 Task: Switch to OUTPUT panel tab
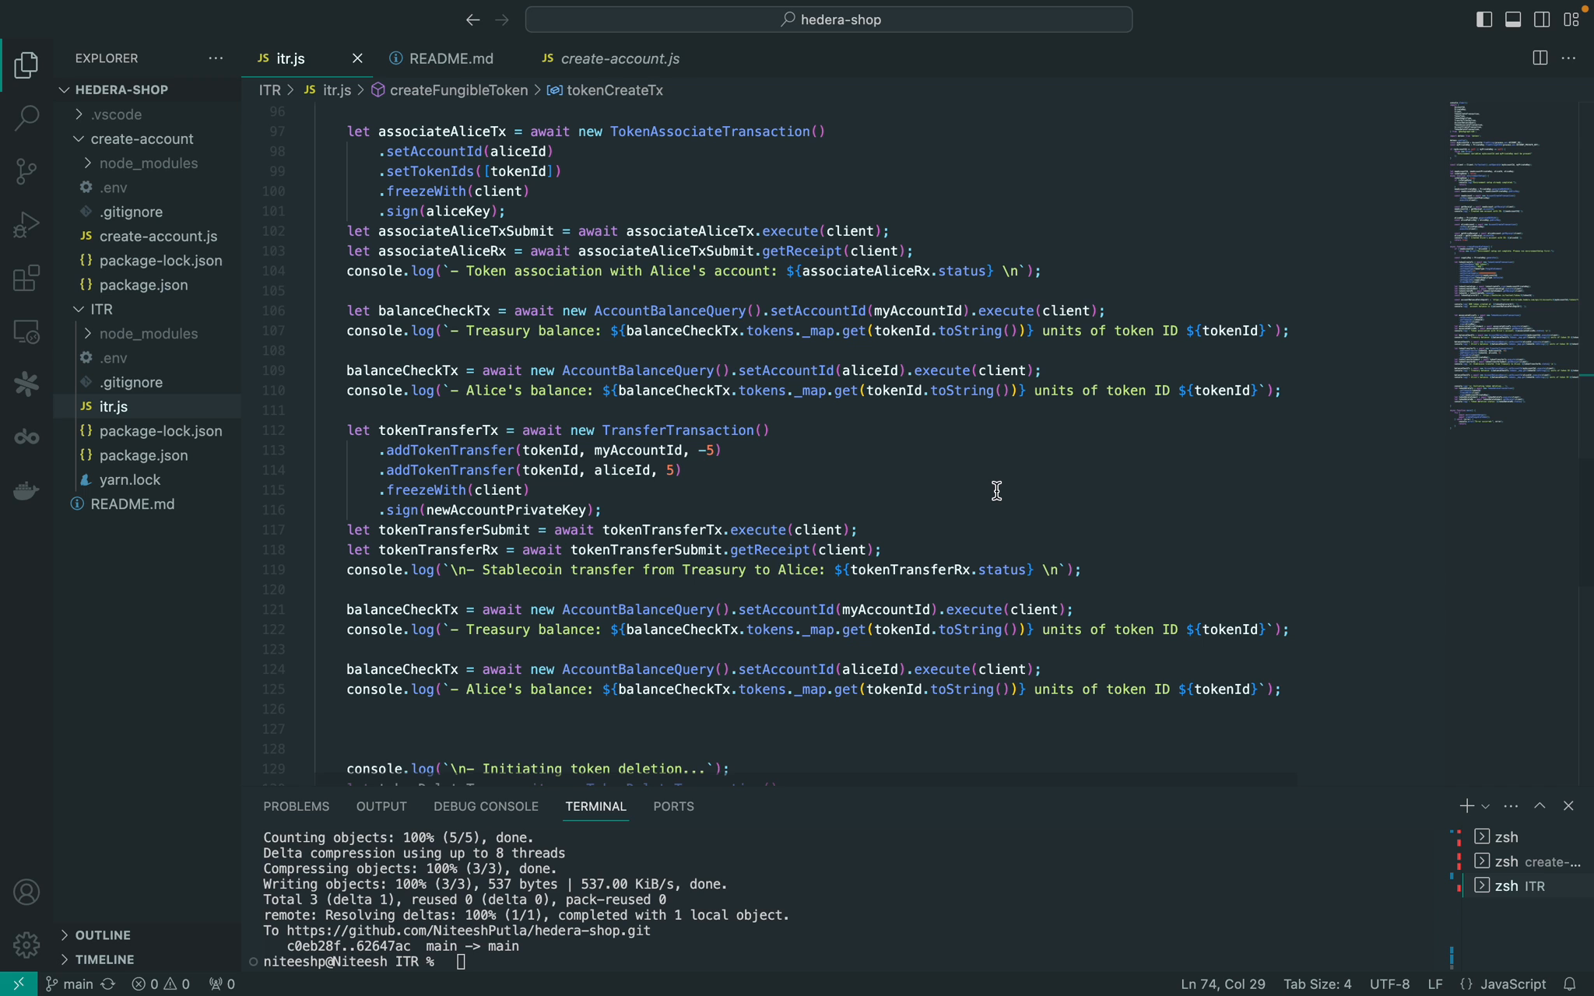tap(381, 806)
